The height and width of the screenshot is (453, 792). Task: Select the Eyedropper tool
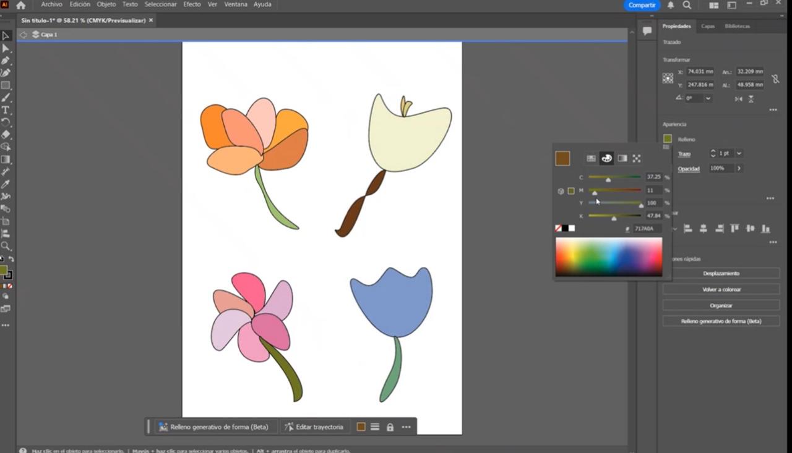tap(6, 184)
